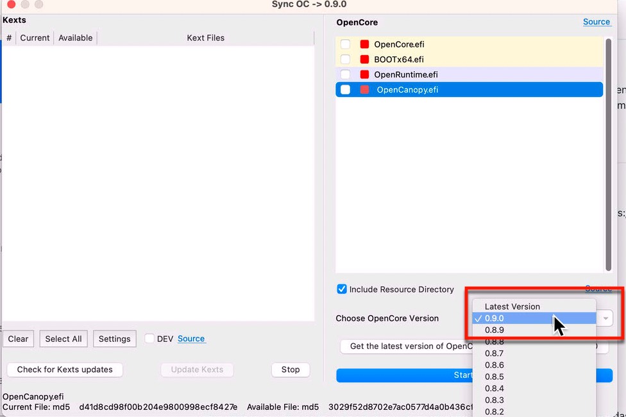This screenshot has width=626, height=417.
Task: Click the red status square beside OpenCore.efi
Action: tap(364, 44)
